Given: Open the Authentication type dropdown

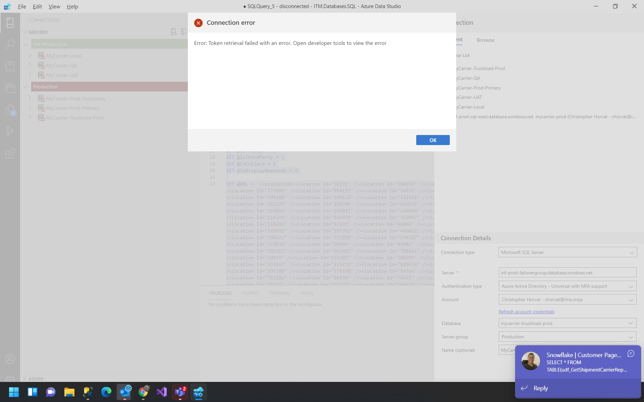Looking at the screenshot, I should click(567, 286).
